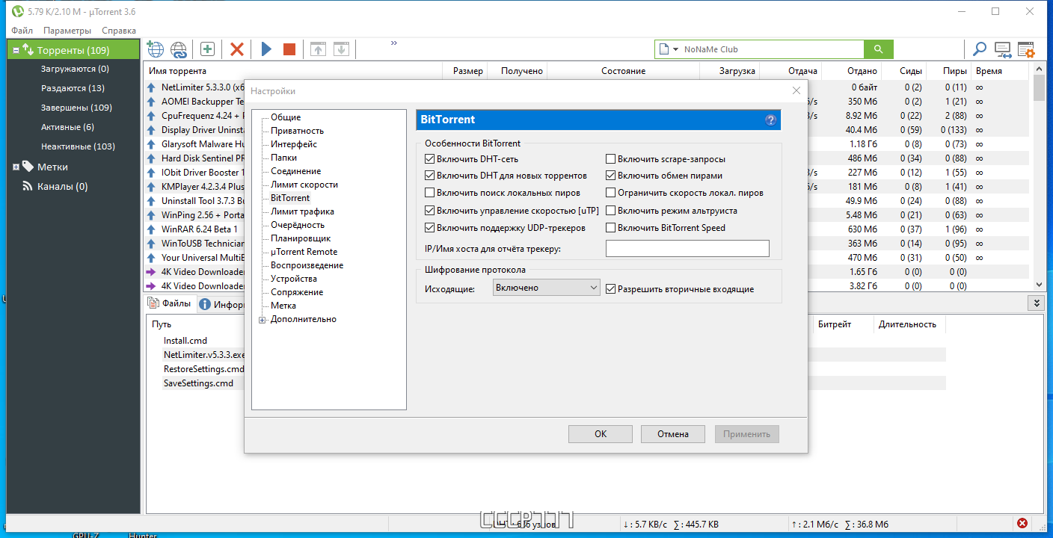Viewport: 1053px width, 538px height.
Task: Click the Отмена button
Action: (x=673, y=434)
